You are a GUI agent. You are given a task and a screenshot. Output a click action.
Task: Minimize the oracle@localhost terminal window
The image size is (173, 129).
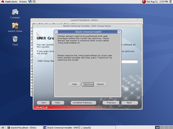[134, 20]
